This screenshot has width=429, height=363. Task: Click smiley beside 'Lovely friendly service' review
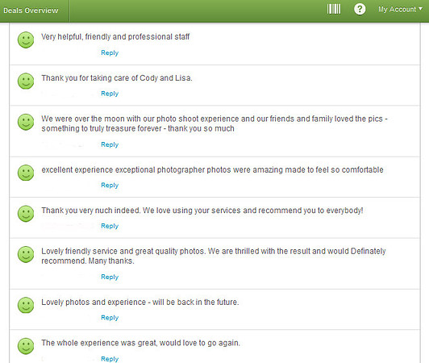pos(26,254)
